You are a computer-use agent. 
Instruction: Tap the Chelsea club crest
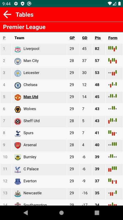click(x=18, y=85)
